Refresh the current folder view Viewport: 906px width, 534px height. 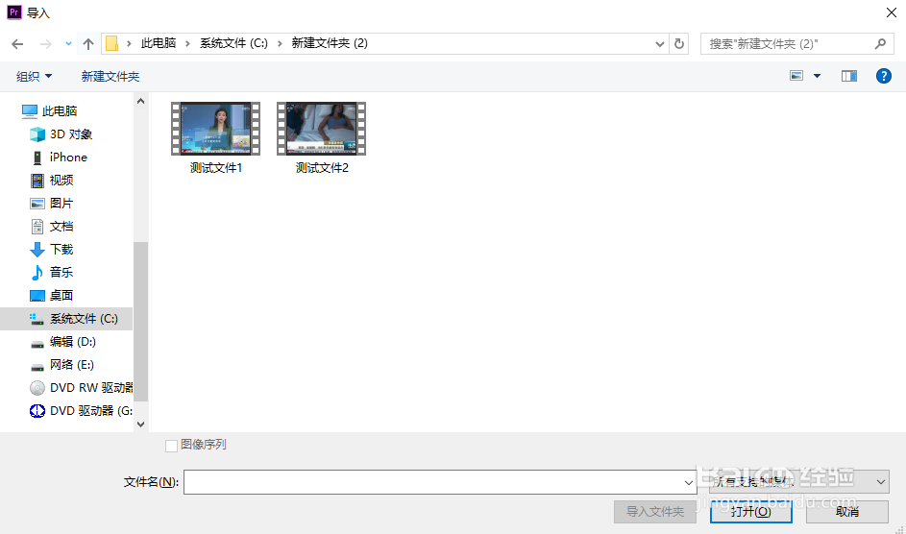[x=679, y=44]
